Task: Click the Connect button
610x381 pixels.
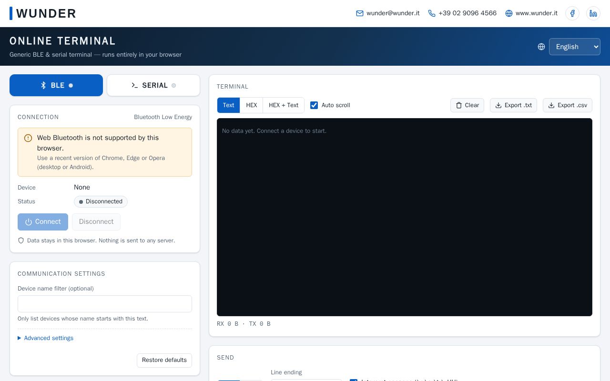Action: tap(43, 222)
